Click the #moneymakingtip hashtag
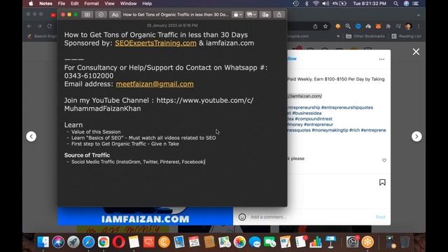Image resolution: width=448 pixels, height=252 pixels. (330, 130)
